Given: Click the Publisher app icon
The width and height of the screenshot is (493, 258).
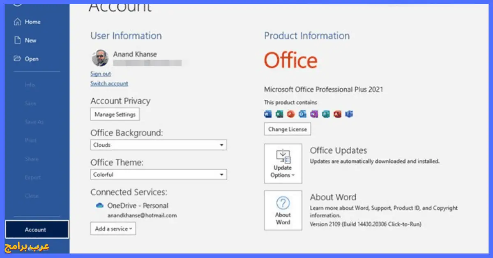Looking at the screenshot, I should point(326,114).
